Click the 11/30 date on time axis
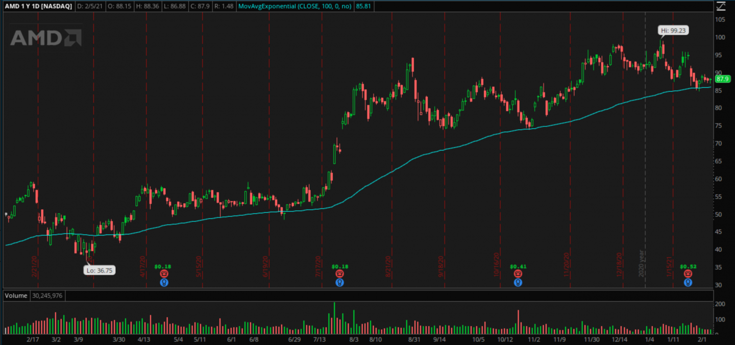Screen dimensions: 735x345 click(x=592, y=339)
